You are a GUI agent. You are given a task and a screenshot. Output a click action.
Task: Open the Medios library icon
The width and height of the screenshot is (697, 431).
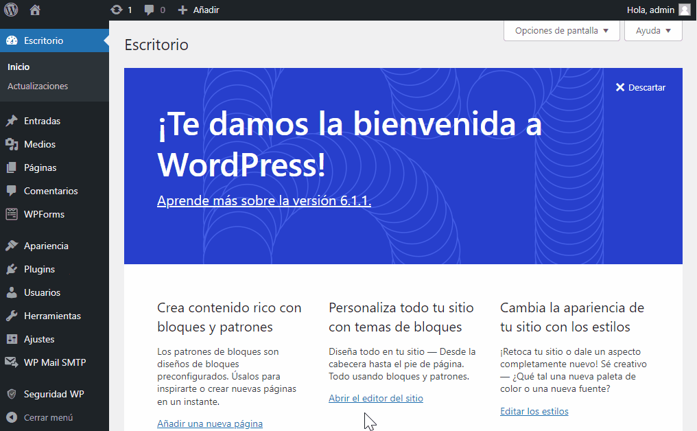pos(12,144)
